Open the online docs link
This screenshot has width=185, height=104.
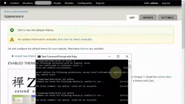click(x=164, y=77)
